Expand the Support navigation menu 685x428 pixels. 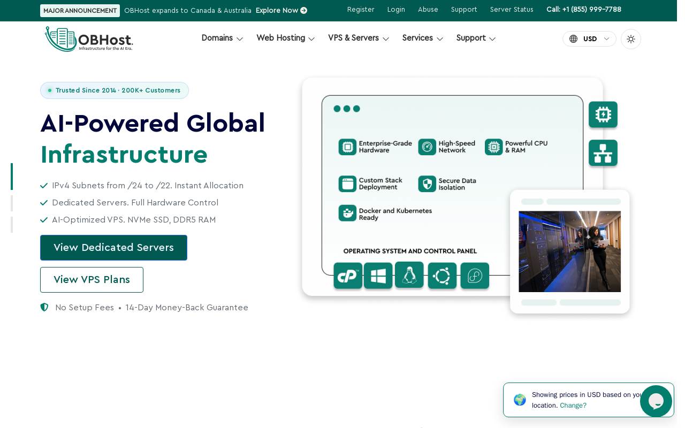point(476,38)
